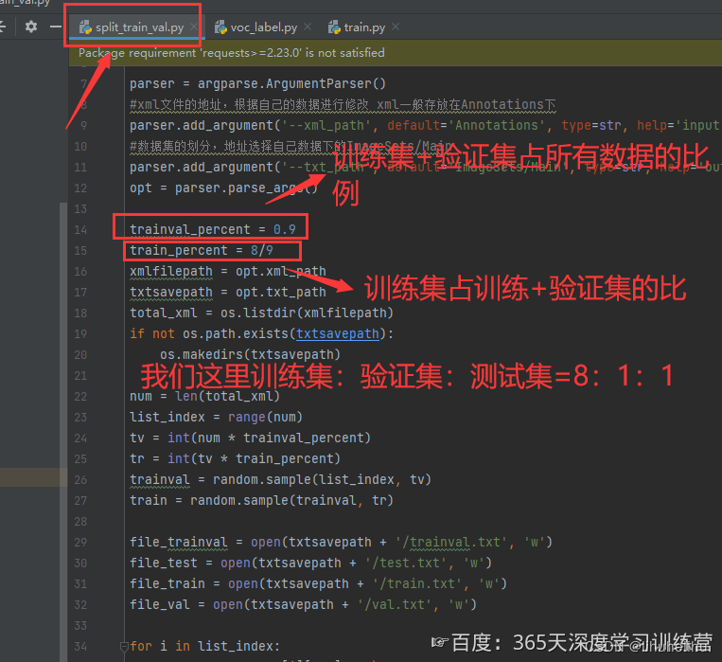Click the package requirement warning banner

pos(396,52)
